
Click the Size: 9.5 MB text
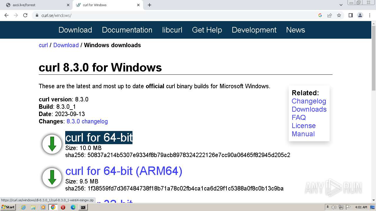tap(82, 181)
